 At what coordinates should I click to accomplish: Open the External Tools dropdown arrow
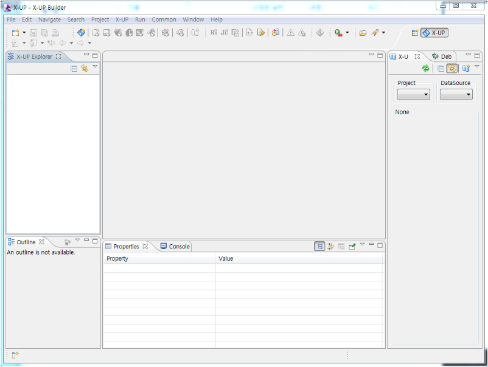[347, 33]
